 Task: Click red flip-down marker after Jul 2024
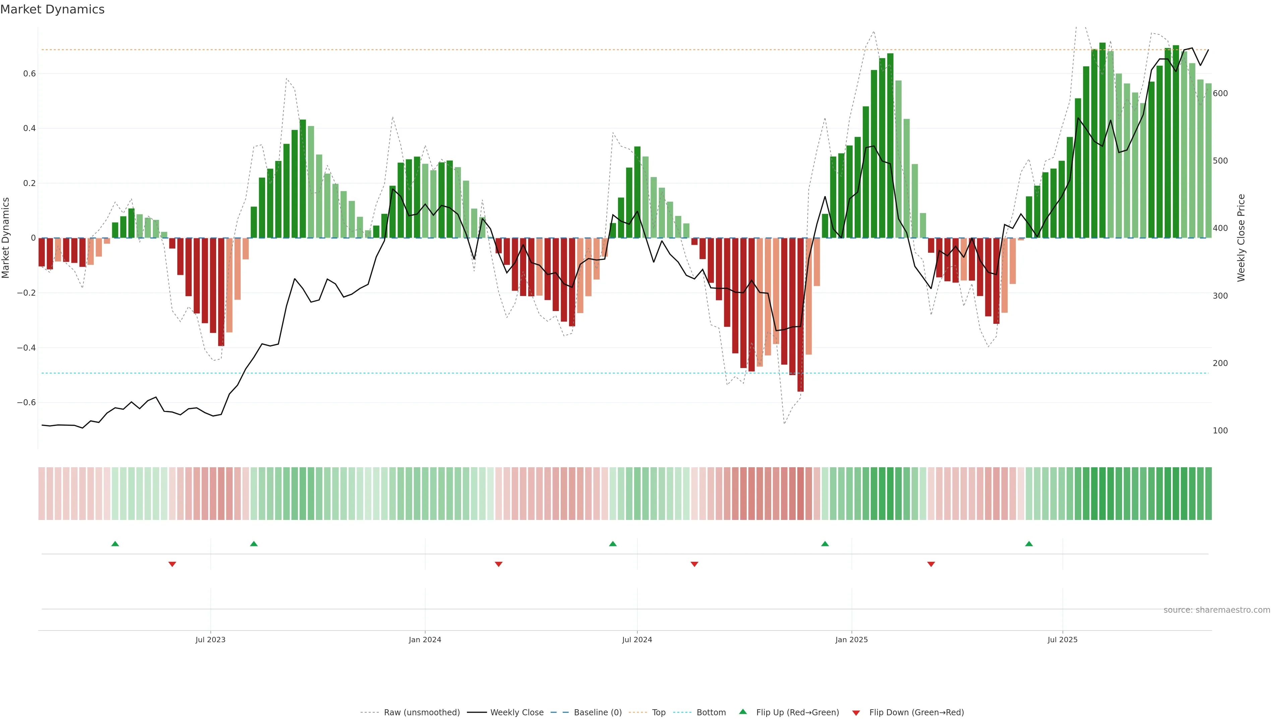coord(694,564)
